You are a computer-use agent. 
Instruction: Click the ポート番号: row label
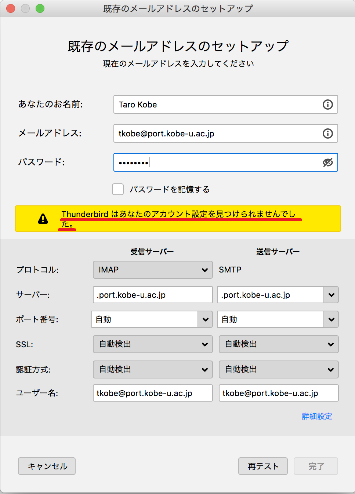[37, 319]
